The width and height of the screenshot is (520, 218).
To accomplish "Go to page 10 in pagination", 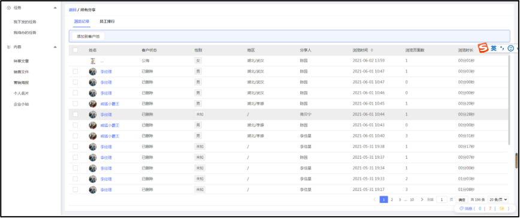I will coord(412,200).
